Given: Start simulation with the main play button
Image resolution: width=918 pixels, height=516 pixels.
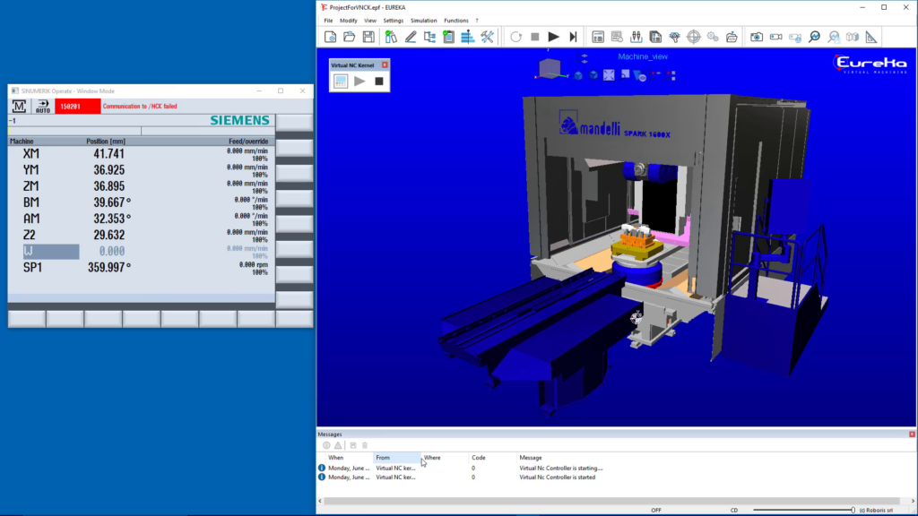Looking at the screenshot, I should pos(553,37).
